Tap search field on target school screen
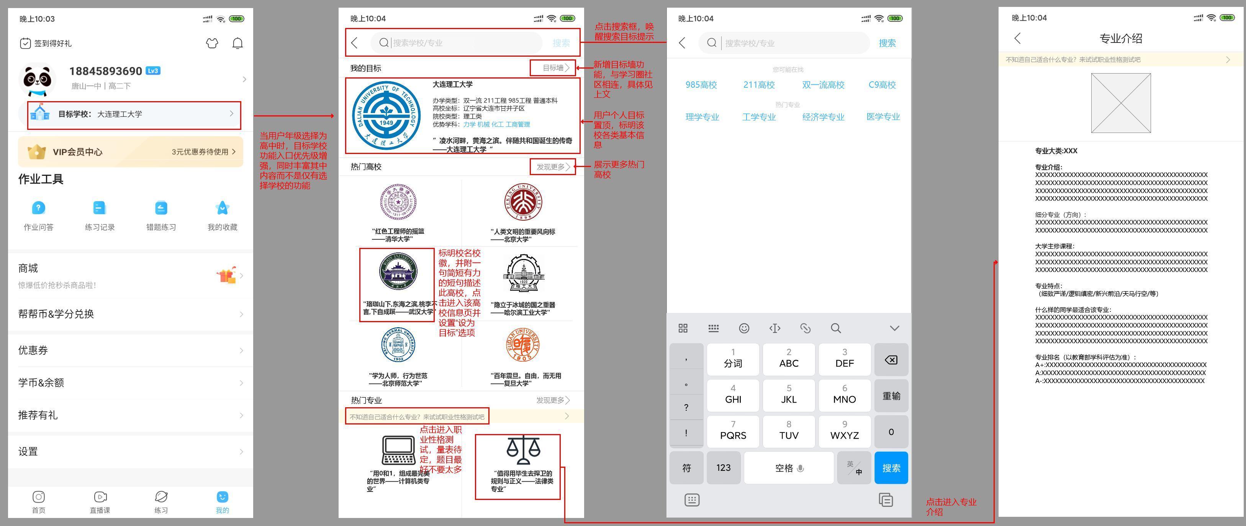 point(456,43)
